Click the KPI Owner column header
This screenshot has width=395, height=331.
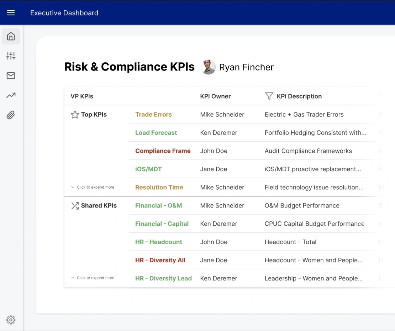click(x=215, y=96)
